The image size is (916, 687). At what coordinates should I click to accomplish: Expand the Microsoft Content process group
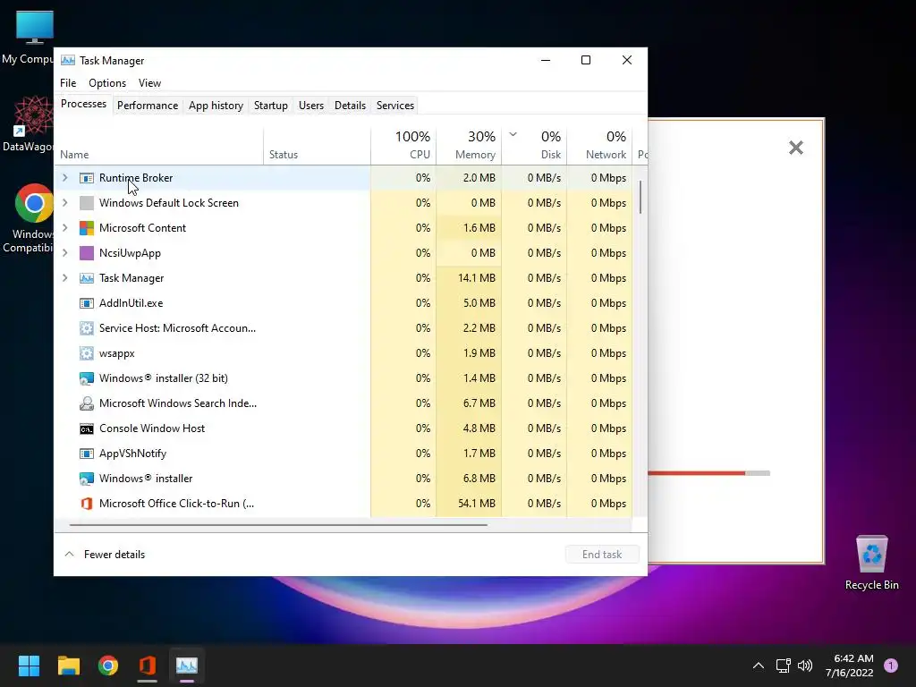[64, 228]
